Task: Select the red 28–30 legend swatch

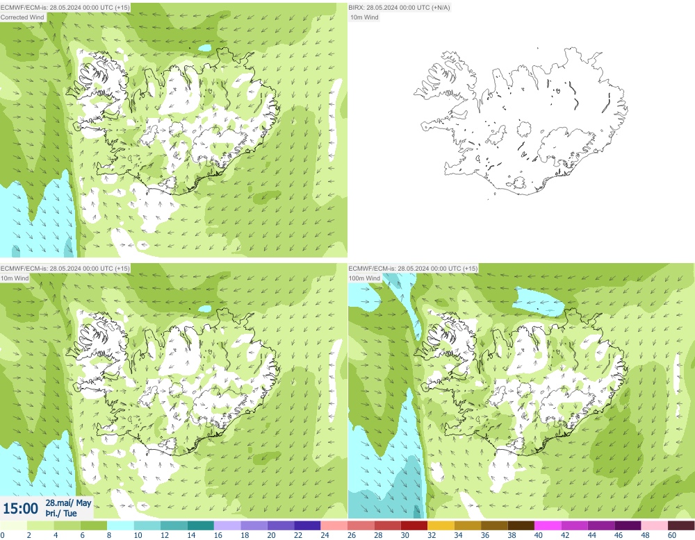Action: coord(387,525)
